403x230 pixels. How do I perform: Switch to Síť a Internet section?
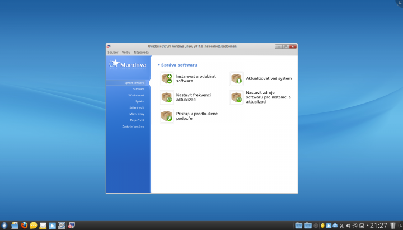[135, 95]
